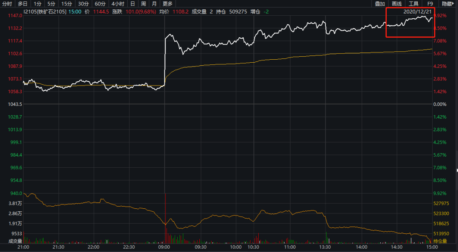Show the daily 日 K-line
This screenshot has width=458, height=252.
click(133, 3)
